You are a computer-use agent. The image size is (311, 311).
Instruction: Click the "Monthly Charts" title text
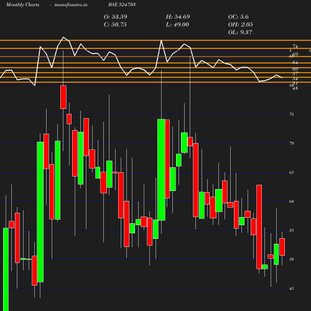point(23,4)
